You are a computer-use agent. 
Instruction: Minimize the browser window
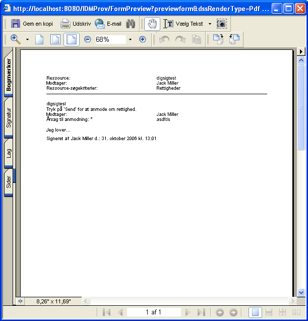pyautogui.click(x=276, y=9)
